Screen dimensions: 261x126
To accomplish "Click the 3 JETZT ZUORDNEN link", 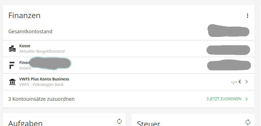I will pos(224,99).
